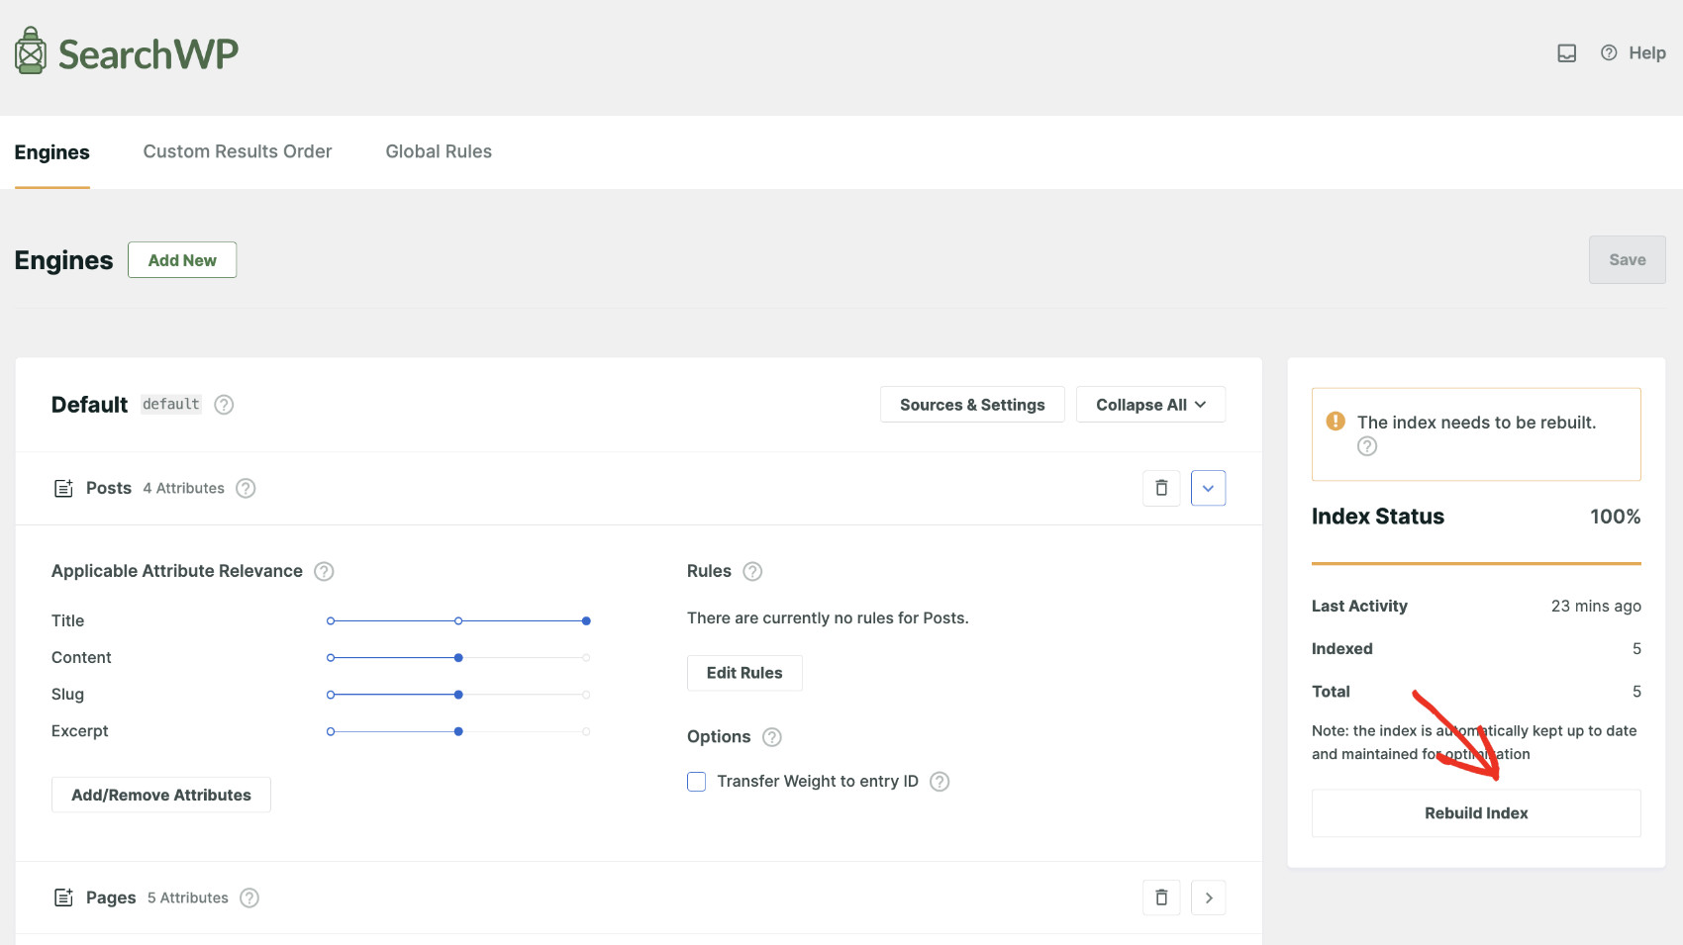Open the Help link in header

click(1633, 53)
